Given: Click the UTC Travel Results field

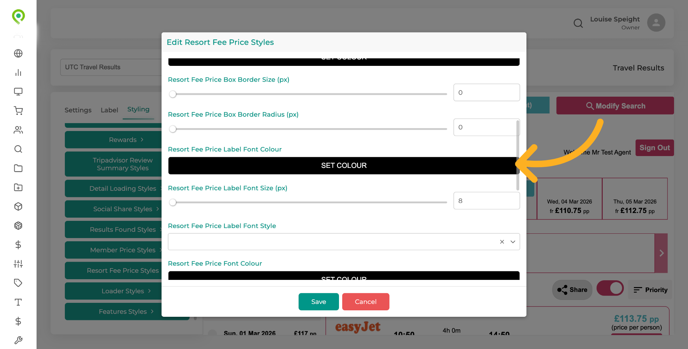Looking at the screenshot, I should (x=111, y=67).
